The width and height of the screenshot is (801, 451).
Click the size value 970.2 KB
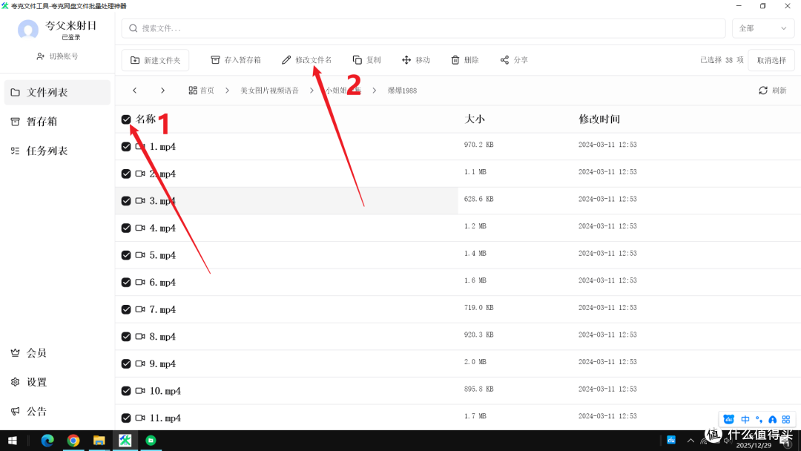pos(478,145)
